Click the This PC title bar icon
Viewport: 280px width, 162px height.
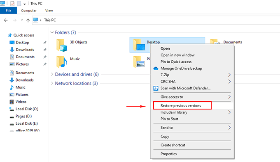coord(2,3)
